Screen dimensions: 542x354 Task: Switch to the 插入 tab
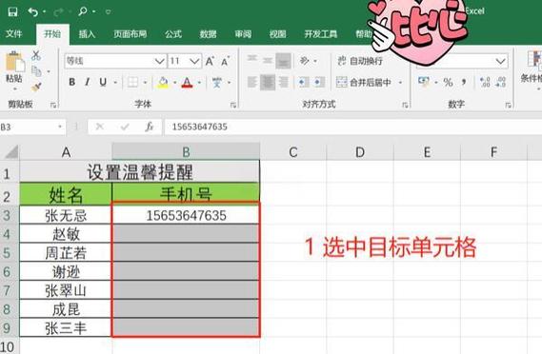pyautogui.click(x=87, y=34)
